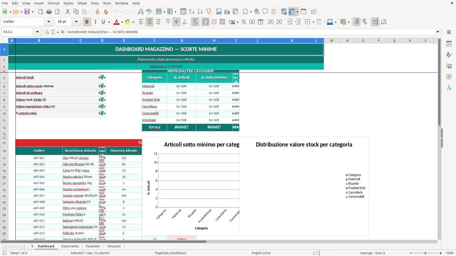Run the spelling check
Screen dimensions: 456x256
[149, 12]
